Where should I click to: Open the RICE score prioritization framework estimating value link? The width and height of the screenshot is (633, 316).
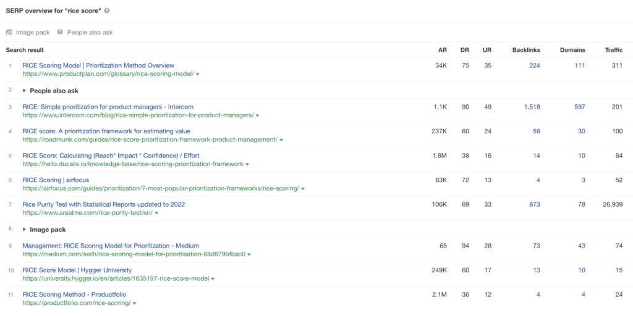[x=106, y=131]
